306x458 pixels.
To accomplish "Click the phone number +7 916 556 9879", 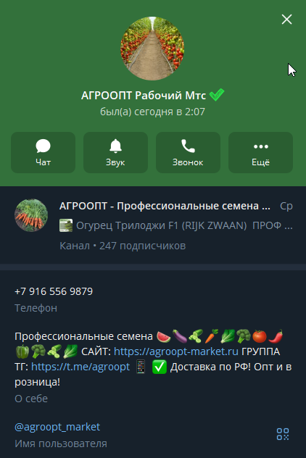I will tap(54, 291).
